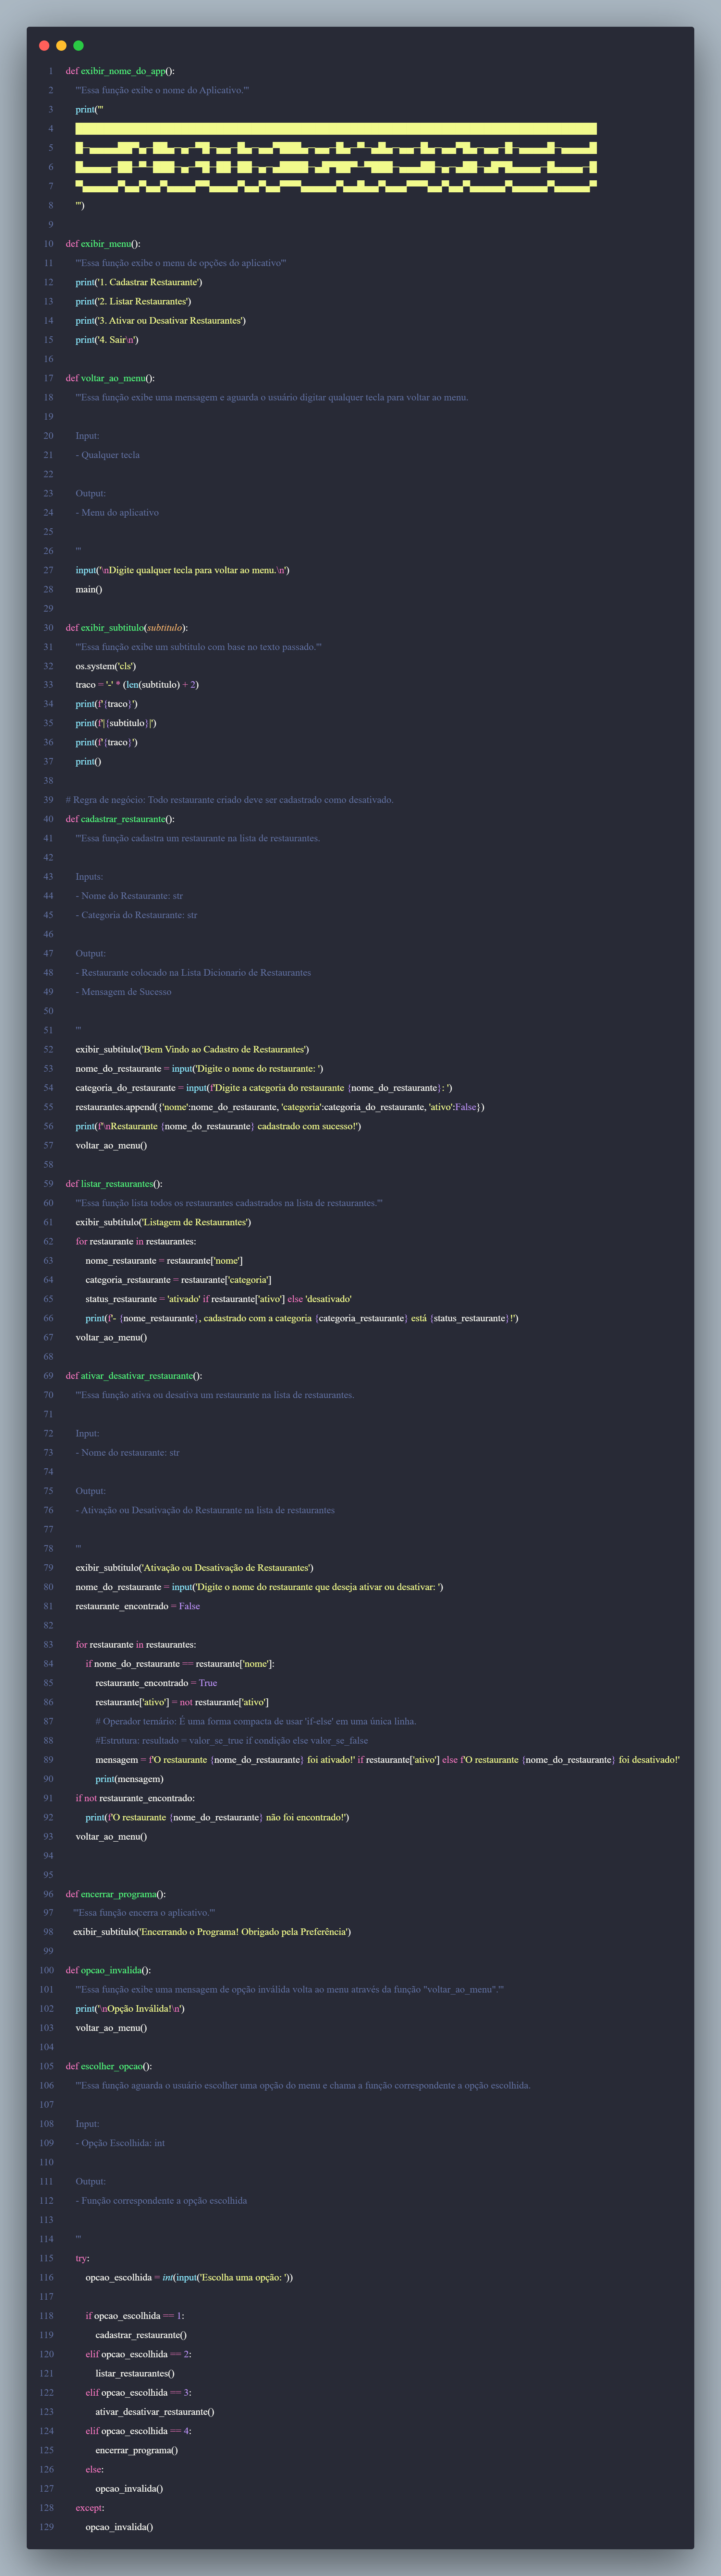Screen dimensions: 721x2576
Task: Click the '- Menu do aplicativo' docstring line
Action: click(x=117, y=513)
